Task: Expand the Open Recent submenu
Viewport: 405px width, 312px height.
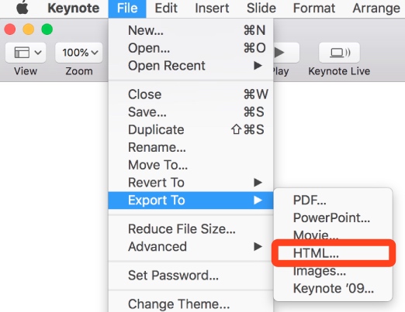Action: 191,66
